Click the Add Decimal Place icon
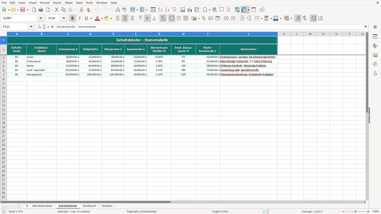The height and width of the screenshot is (214, 381). point(226,18)
